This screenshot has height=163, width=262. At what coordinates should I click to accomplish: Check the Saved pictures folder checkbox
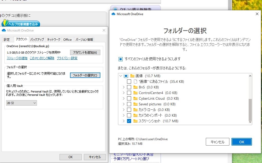pos(129,104)
